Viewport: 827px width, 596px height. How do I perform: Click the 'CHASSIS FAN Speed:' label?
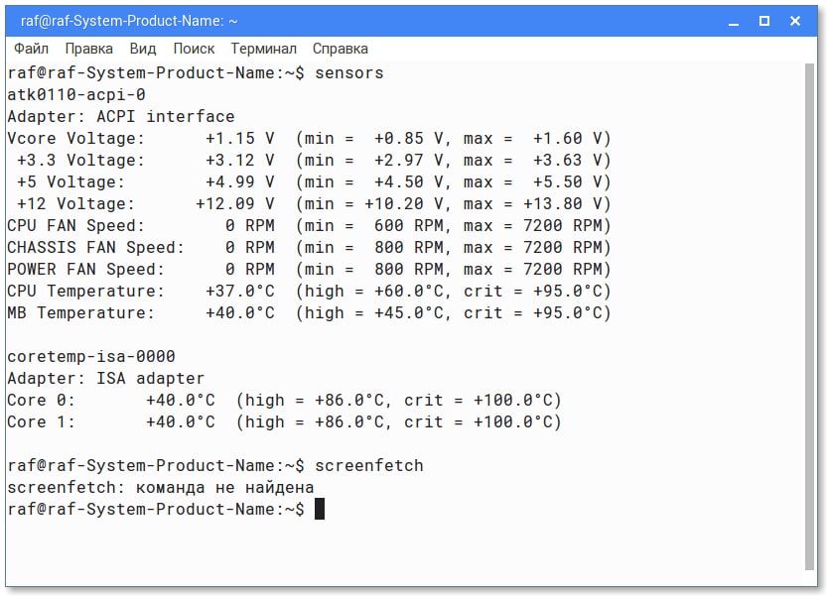click(95, 248)
